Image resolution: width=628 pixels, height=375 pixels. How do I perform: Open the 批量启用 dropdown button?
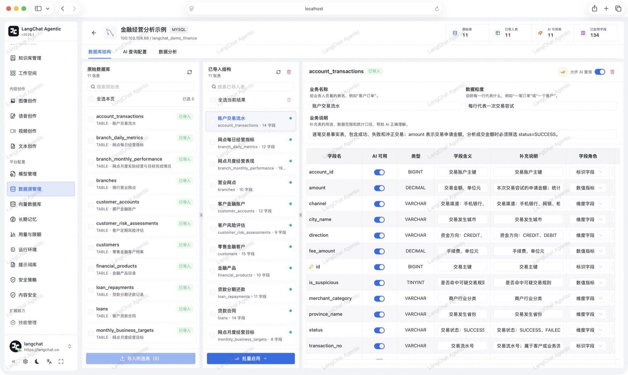pos(251,359)
